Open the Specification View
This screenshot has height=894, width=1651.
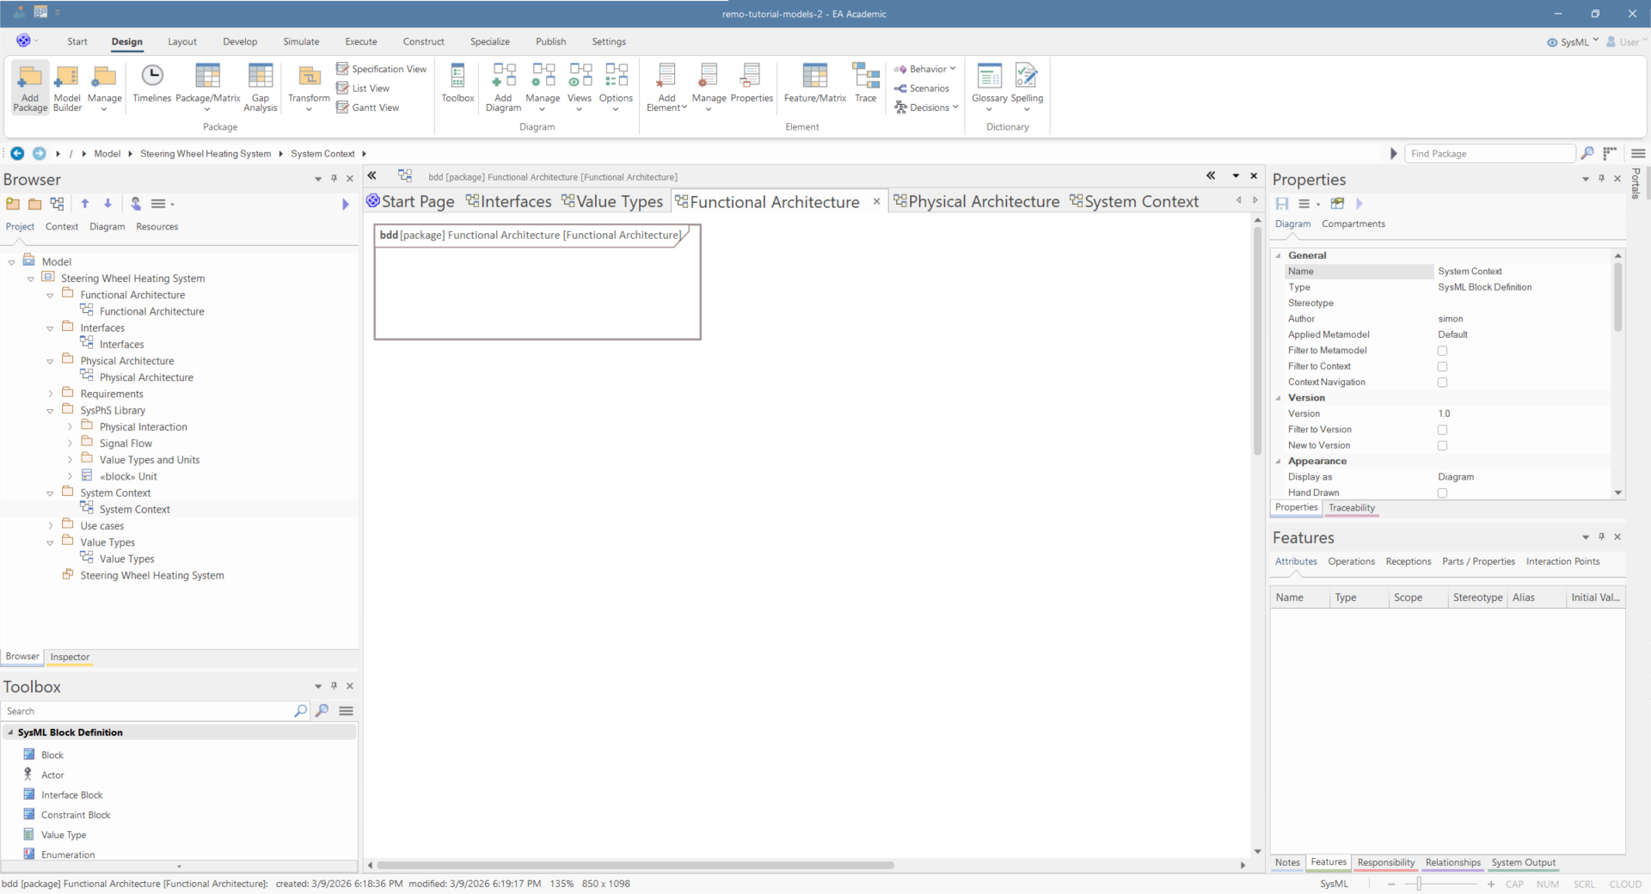pos(381,69)
